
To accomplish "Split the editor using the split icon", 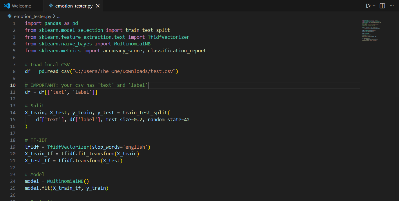I will (382, 5).
